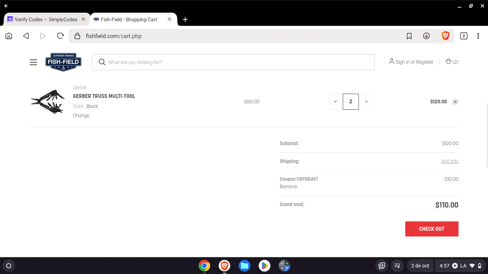This screenshot has height=274, width=488.
Task: Open screen capture tray icon
Action: point(382,266)
